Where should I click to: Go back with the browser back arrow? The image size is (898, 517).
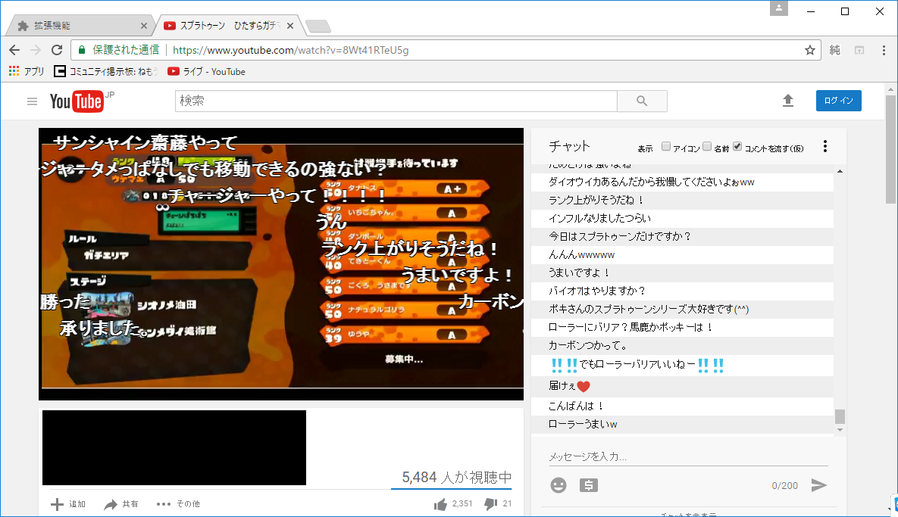coord(14,50)
